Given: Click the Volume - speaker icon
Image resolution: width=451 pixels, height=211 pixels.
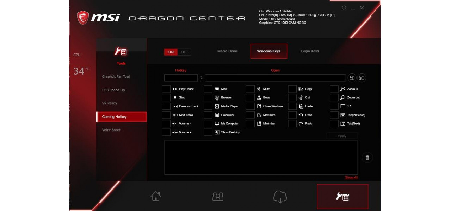Looking at the screenshot, I should coord(174,124).
